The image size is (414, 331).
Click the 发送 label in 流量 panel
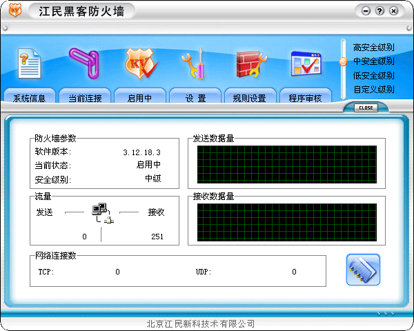click(x=44, y=212)
